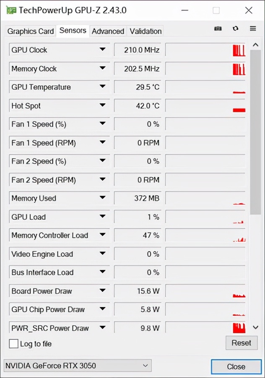This screenshot has height=378, width=265.
Task: Click the GPU Clock red history graph
Action: click(x=205, y=50)
